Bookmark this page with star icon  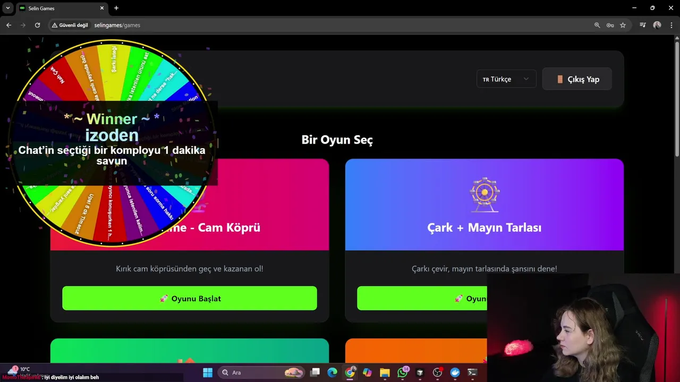tap(623, 25)
